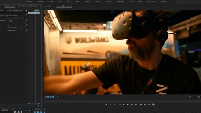Open the Program monitor panel menu
201x113 pixels.
72,6
